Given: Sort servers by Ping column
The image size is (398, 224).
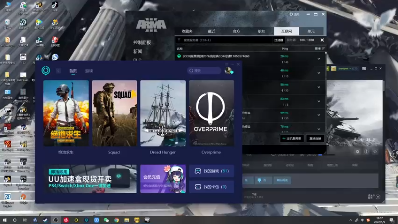Looking at the screenshot, I should coord(285,48).
